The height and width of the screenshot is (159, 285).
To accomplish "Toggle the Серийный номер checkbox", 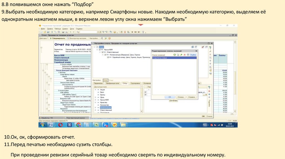I will pos(108,57).
